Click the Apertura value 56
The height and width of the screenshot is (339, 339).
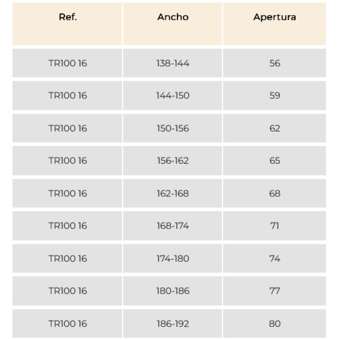tap(275, 63)
